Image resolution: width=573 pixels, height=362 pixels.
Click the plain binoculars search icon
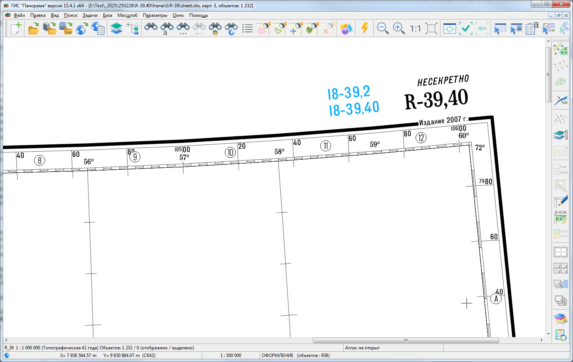(x=151, y=28)
